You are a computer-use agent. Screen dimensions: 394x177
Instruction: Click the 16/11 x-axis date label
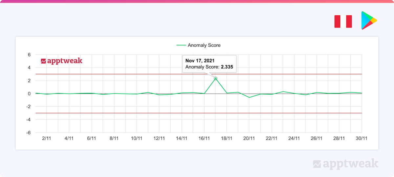pyautogui.click(x=204, y=138)
